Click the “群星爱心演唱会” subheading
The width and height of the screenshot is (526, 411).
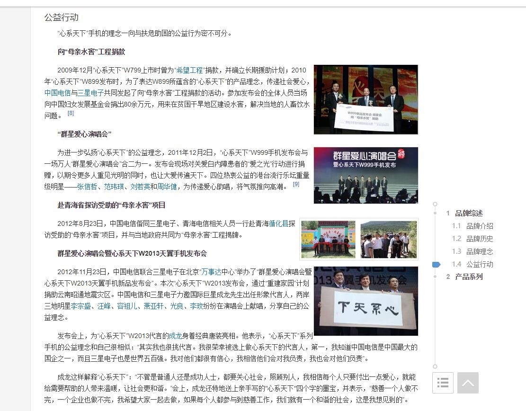point(84,134)
